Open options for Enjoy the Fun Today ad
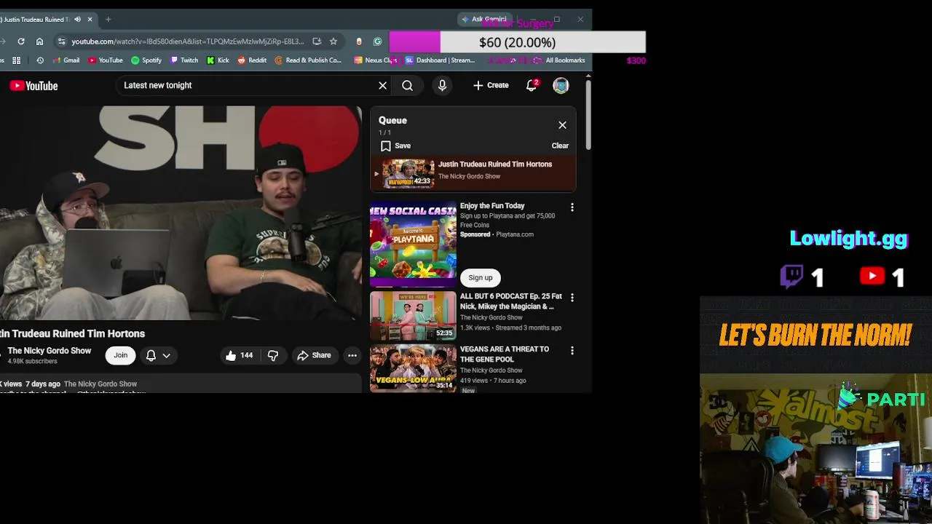 pyautogui.click(x=572, y=207)
